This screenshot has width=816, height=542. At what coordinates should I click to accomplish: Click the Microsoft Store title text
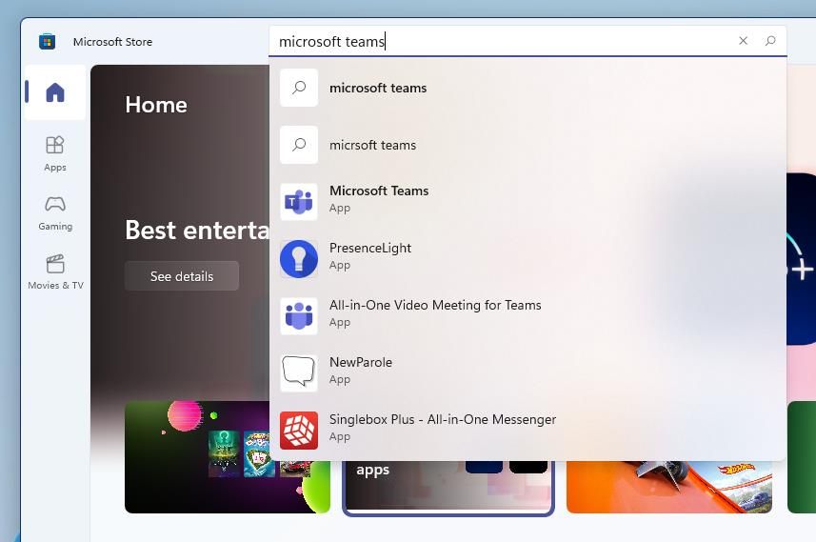113,42
